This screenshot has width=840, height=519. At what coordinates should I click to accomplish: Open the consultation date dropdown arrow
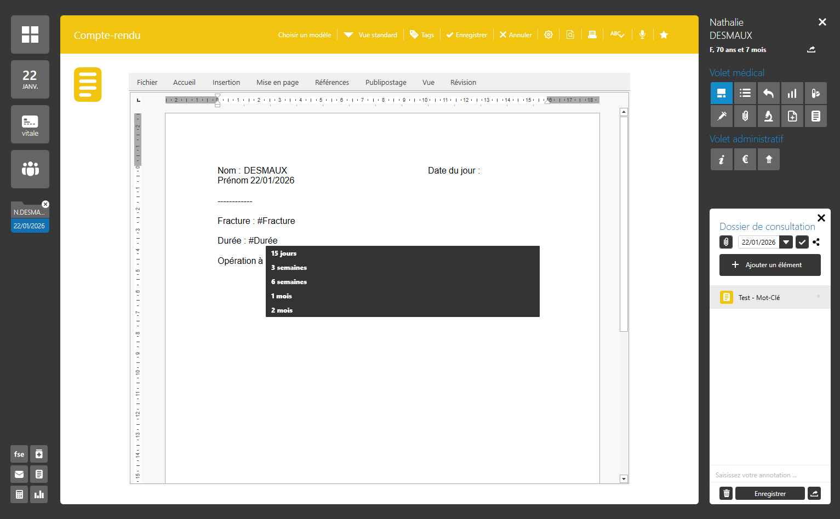pos(786,242)
